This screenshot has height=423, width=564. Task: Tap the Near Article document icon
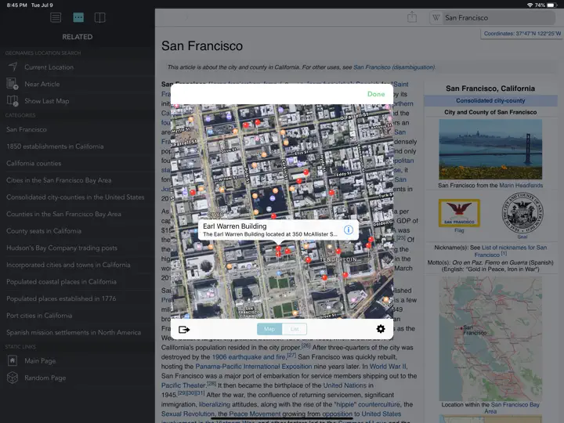pyautogui.click(x=13, y=84)
